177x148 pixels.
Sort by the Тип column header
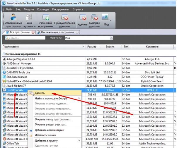pos(126,47)
